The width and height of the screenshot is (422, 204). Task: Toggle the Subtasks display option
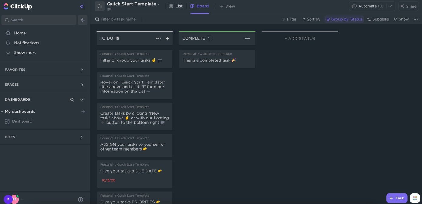coord(378,19)
